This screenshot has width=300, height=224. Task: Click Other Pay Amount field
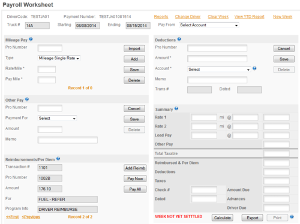(x=50, y=129)
